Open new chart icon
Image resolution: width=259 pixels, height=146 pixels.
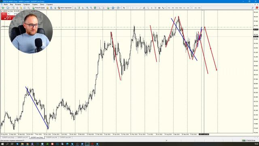pyautogui.click(x=2, y=8)
